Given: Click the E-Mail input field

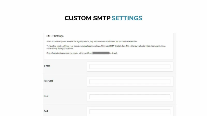Looking at the screenshot, I should tap(130, 67).
